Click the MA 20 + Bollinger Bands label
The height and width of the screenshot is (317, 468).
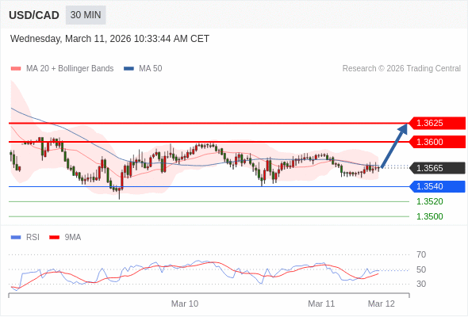pos(70,69)
